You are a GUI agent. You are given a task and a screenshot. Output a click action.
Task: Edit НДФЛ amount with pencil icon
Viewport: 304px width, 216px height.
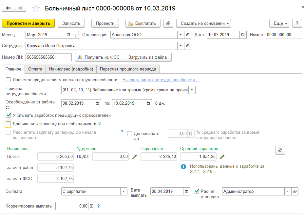134,157
